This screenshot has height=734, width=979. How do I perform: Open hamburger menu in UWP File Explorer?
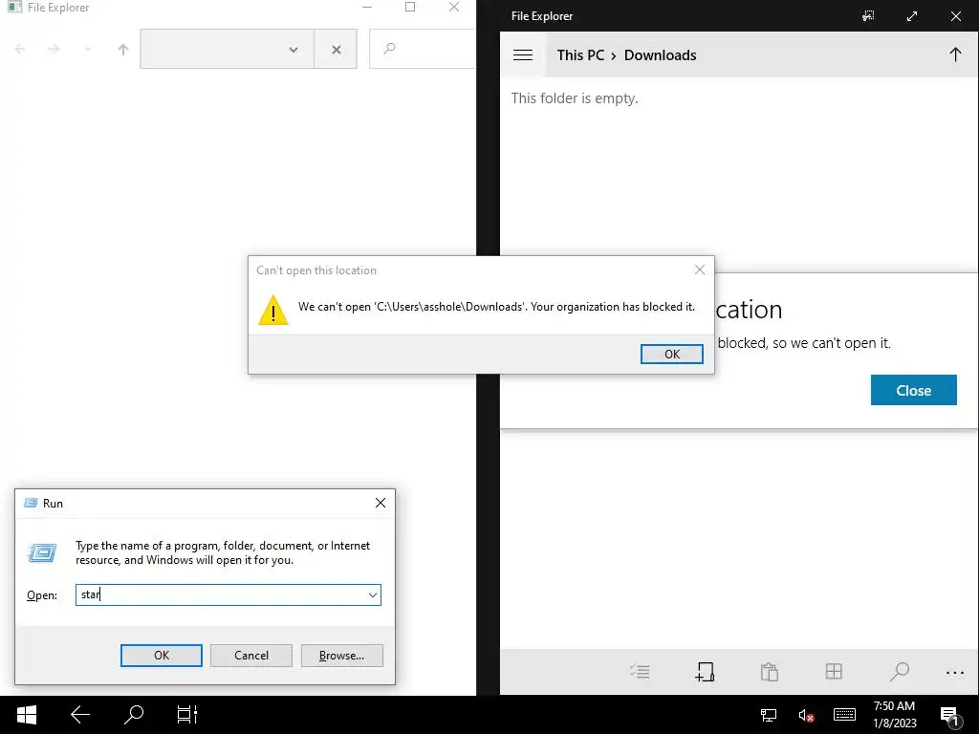(523, 54)
